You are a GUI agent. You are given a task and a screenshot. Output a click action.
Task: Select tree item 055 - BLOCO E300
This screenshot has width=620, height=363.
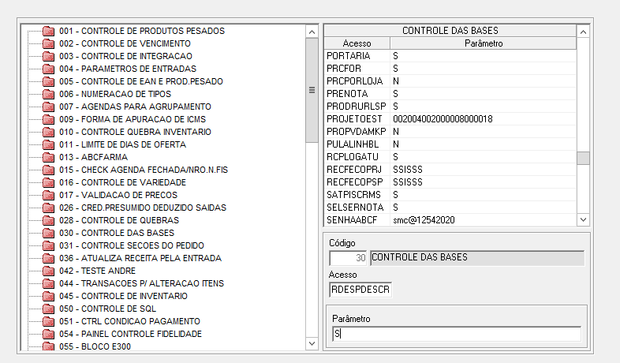[95, 346]
